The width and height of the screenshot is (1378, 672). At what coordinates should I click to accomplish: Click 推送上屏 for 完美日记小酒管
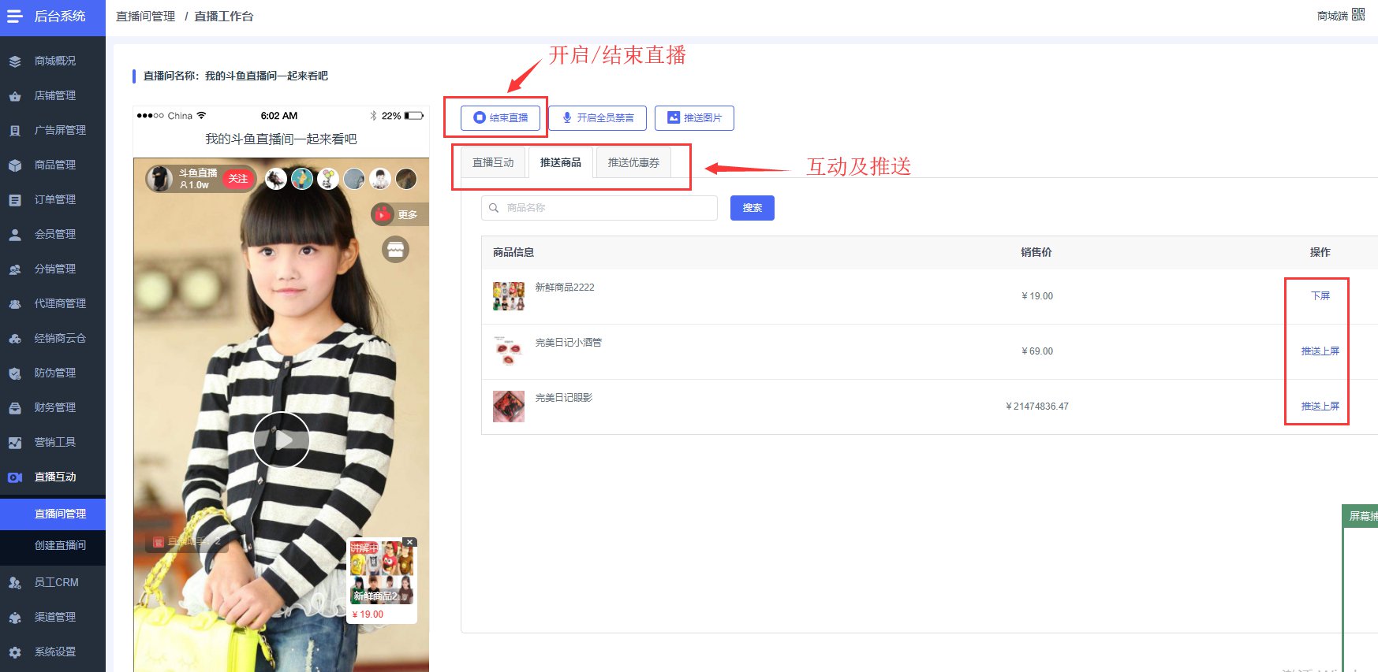coord(1320,351)
